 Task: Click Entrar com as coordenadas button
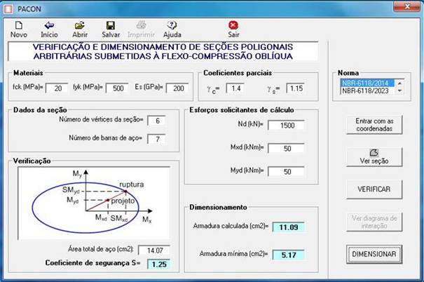374,125
